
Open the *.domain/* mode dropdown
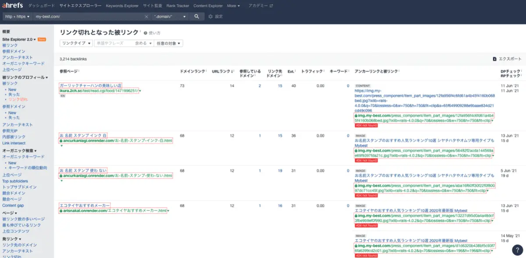click(170, 17)
